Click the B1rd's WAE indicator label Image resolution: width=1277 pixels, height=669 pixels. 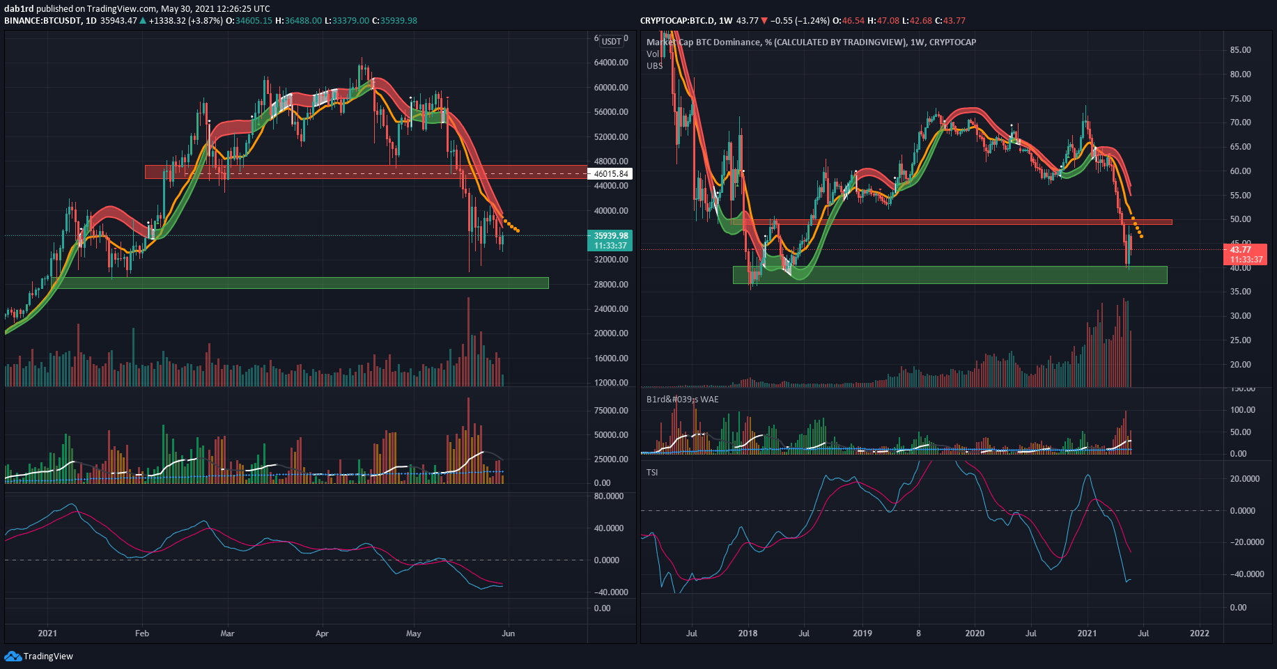click(x=683, y=400)
